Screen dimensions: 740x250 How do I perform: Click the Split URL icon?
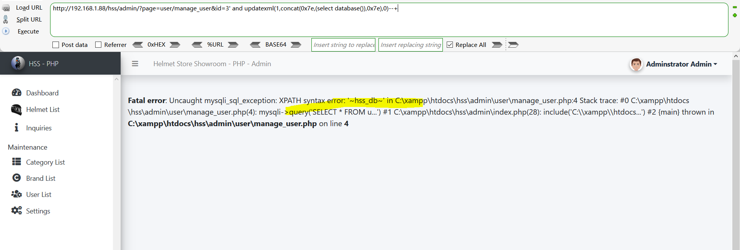click(x=5, y=19)
